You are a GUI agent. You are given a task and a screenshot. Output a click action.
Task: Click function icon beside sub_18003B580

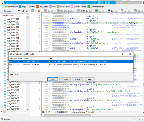click(x=5, y=109)
